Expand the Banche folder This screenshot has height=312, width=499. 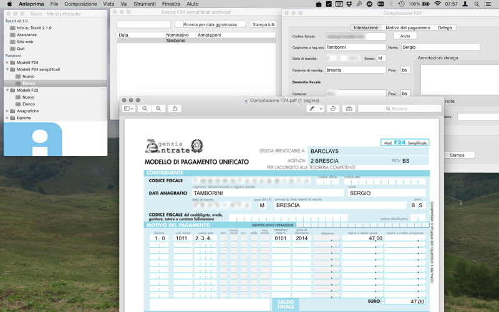click(7, 118)
